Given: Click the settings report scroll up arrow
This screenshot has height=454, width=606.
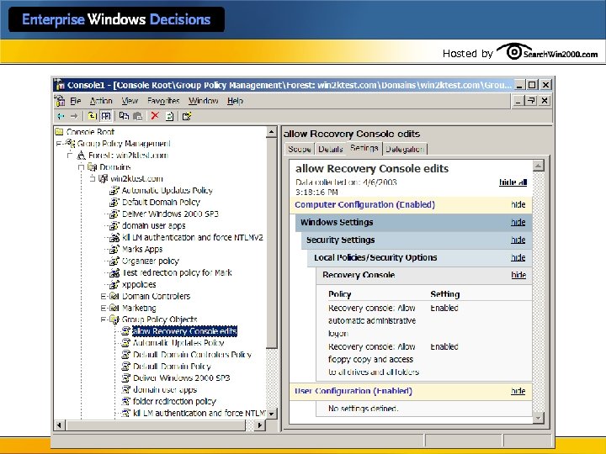Looking at the screenshot, I should [538, 166].
